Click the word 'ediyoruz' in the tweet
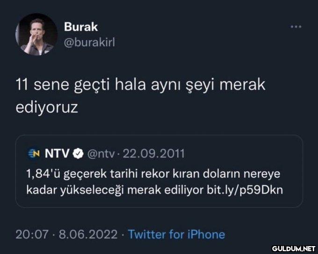 (47, 108)
